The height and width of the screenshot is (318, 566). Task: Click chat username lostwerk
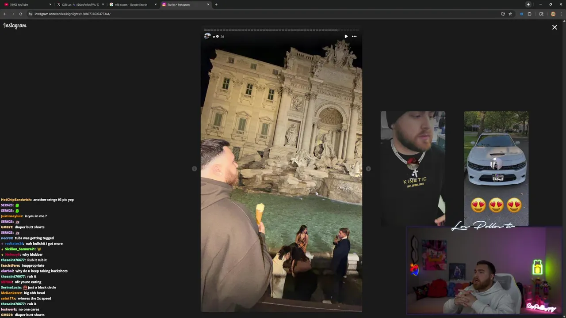(9, 309)
